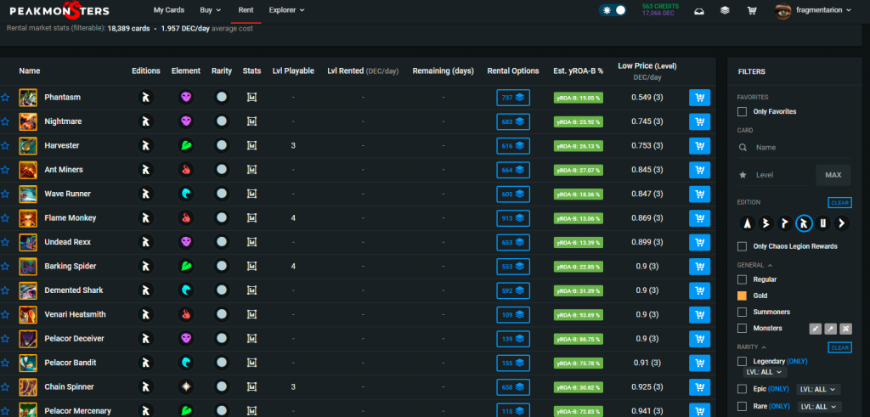
Task: Open stats icon for Venari Heatsmith
Action: click(251, 314)
